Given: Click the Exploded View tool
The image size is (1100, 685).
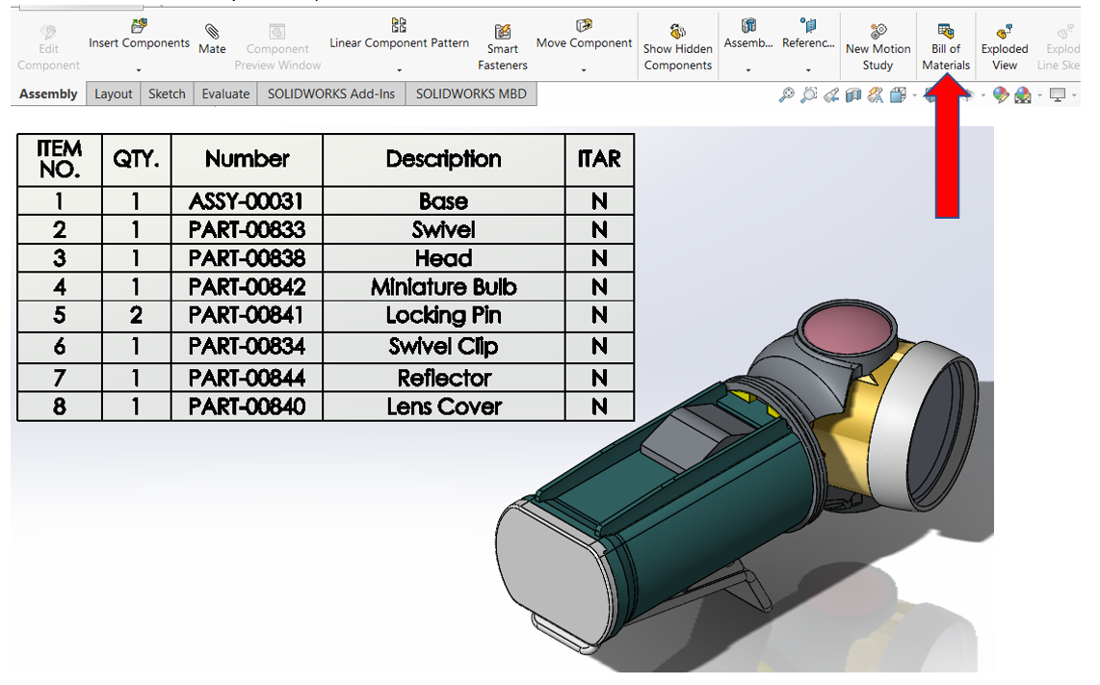Looking at the screenshot, I should pyautogui.click(x=1005, y=45).
